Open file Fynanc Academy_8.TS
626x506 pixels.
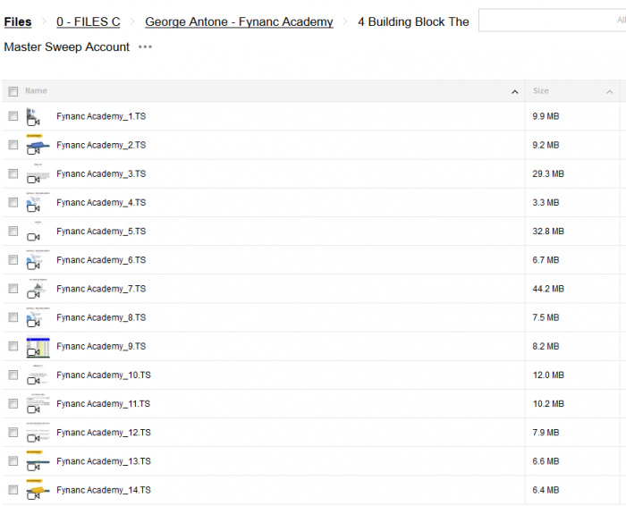point(101,317)
